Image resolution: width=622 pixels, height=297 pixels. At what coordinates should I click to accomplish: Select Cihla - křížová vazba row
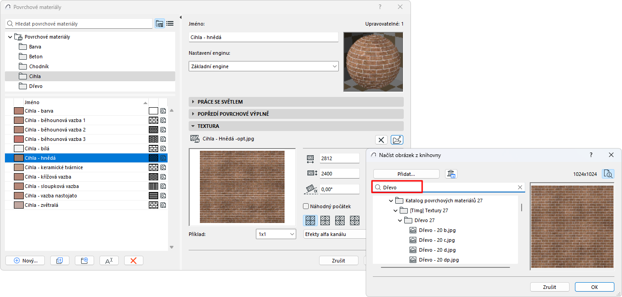coord(86,177)
